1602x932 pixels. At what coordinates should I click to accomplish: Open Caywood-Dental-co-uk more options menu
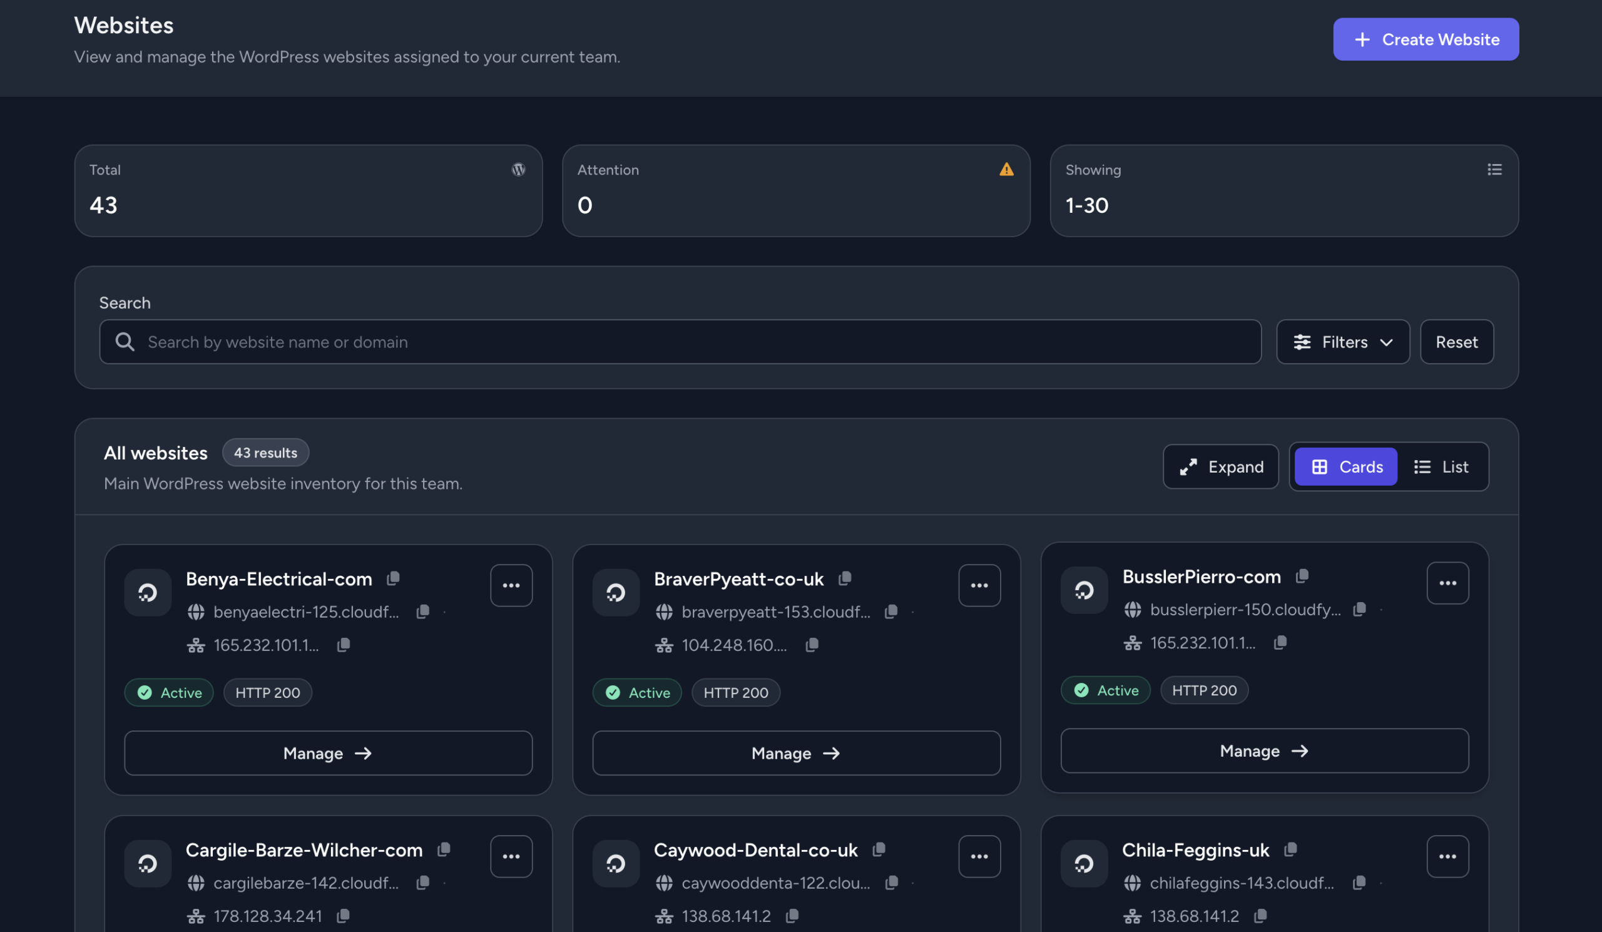[979, 856]
